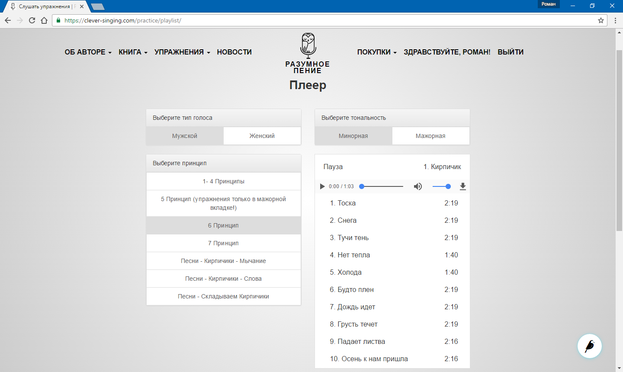Play the audio track
623x372 pixels.
coord(322,186)
